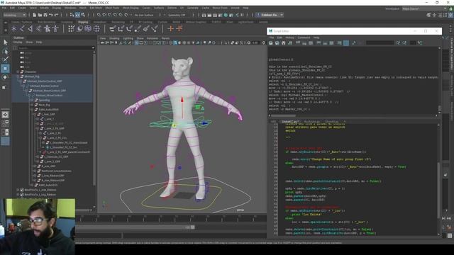Open the Modeling menu set dropdown

(x=14, y=15)
